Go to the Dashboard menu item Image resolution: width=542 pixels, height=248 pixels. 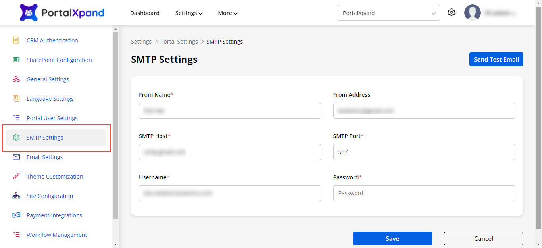[144, 13]
